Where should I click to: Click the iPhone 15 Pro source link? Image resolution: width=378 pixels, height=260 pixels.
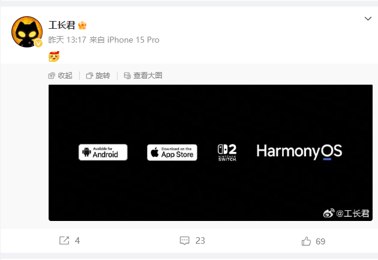[x=133, y=40]
